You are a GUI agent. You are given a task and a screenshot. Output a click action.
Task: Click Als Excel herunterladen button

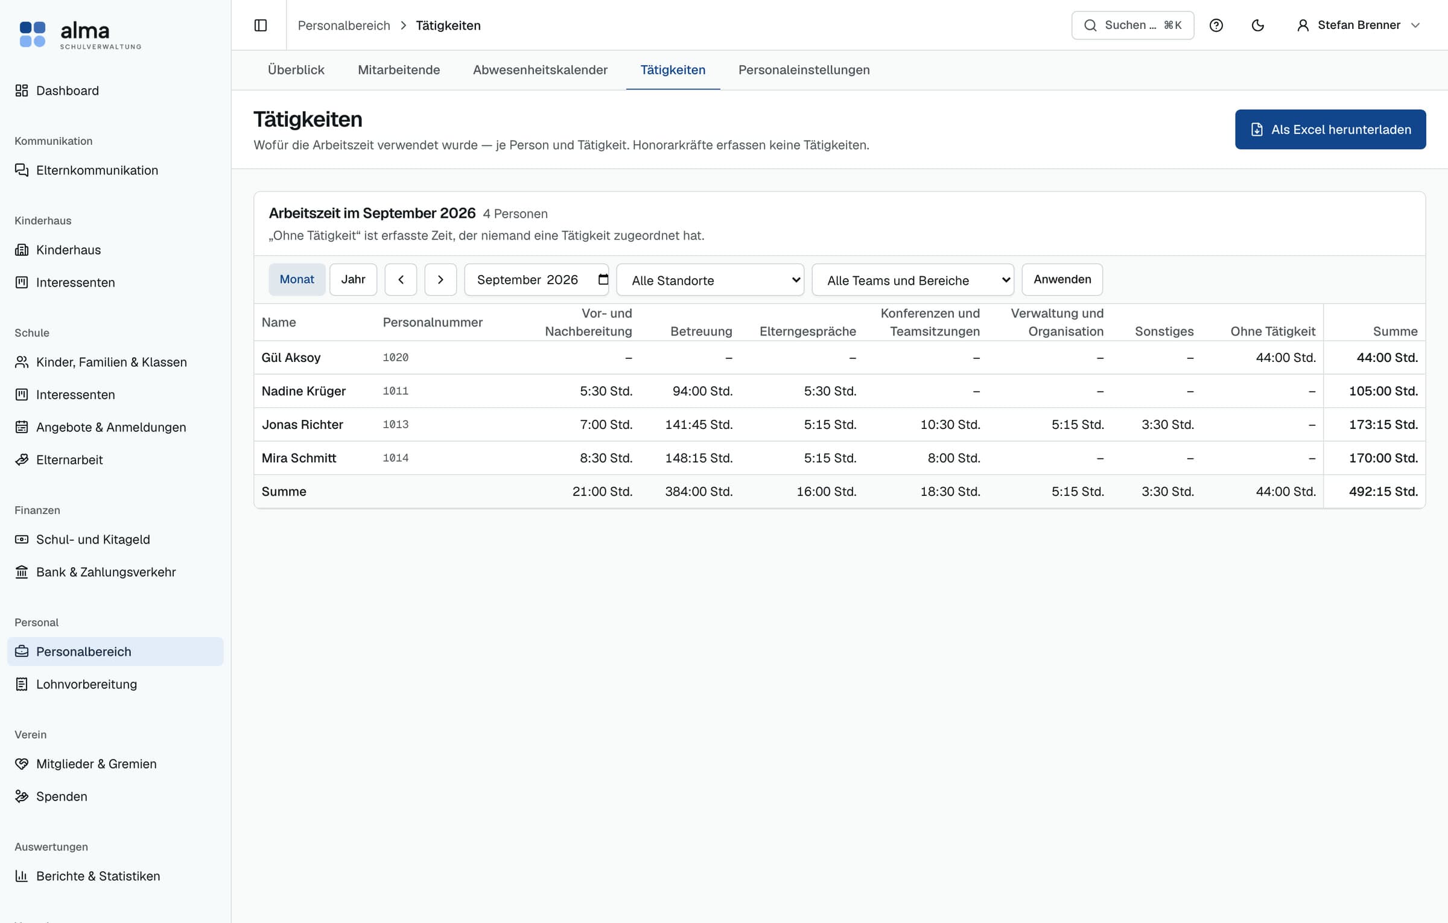[x=1330, y=130]
